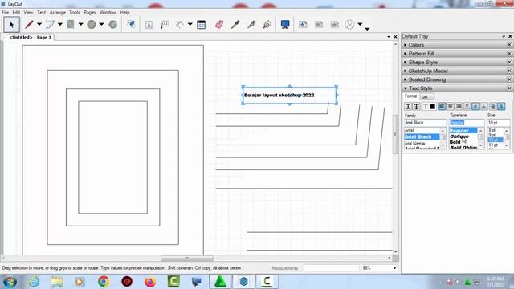This screenshot has height=289, width=514.
Task: Click the Measurements input box
Action: [x=331, y=268]
